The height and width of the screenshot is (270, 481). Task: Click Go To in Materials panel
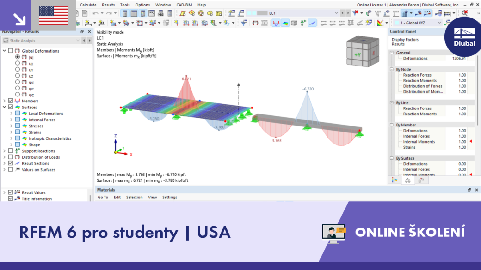point(103,197)
